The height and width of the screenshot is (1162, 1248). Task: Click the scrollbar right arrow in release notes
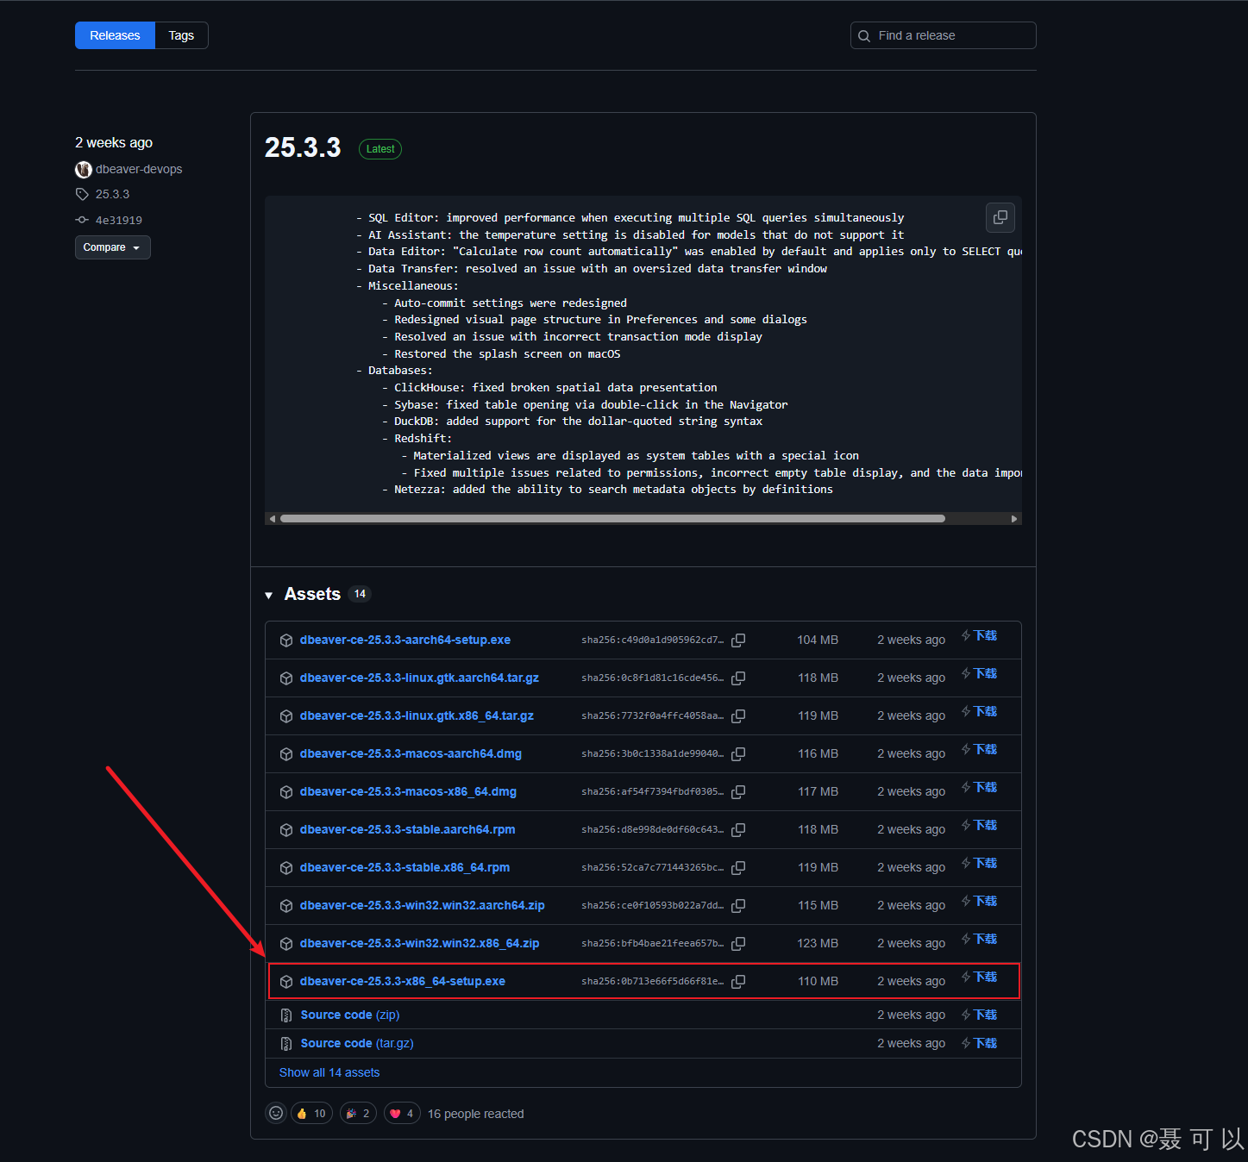(x=1014, y=518)
